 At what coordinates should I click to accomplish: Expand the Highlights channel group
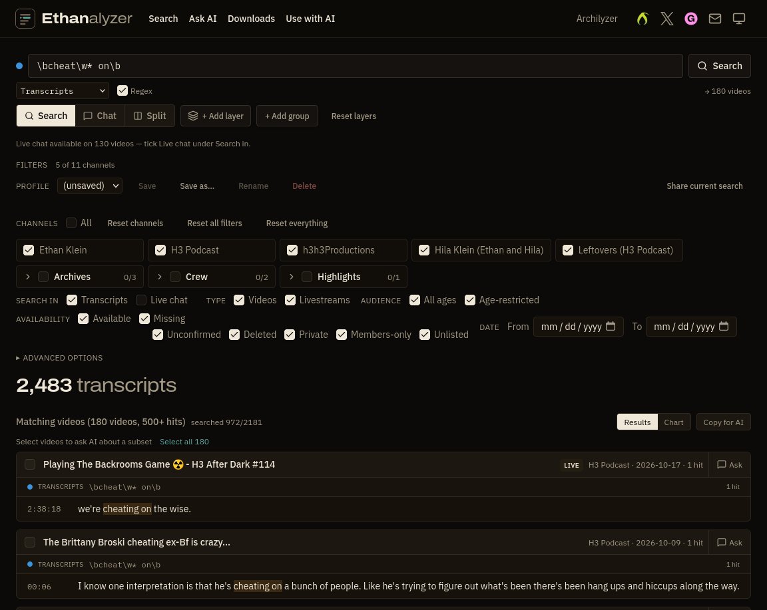point(292,277)
